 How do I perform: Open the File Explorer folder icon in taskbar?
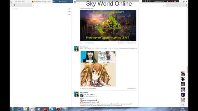click(25, 109)
